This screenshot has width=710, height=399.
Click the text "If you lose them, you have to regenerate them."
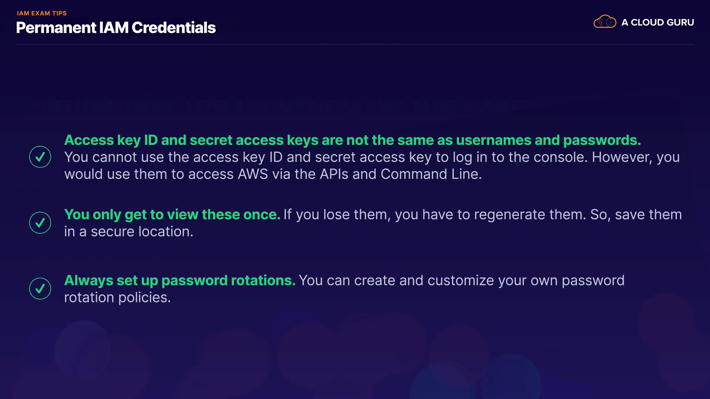point(435,215)
